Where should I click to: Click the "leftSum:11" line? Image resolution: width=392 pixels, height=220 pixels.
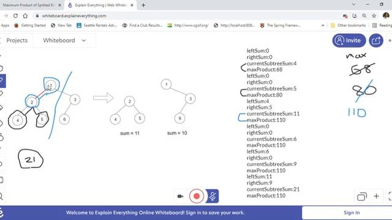tap(259, 177)
